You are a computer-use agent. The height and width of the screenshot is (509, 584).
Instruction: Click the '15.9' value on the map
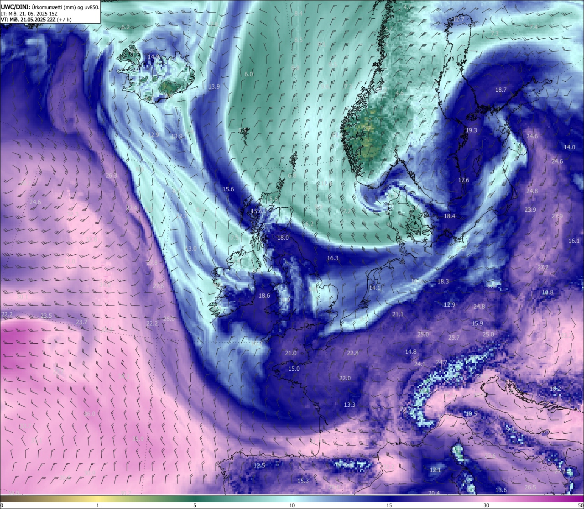[x=477, y=323]
